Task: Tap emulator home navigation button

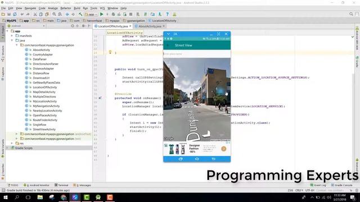Action: click(197, 159)
